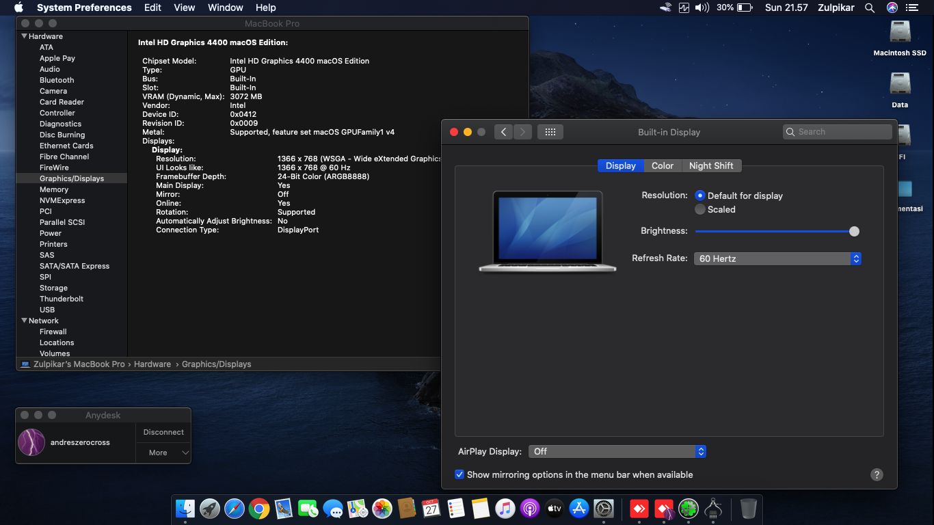Toggle Show mirroring options checkbox

click(459, 474)
